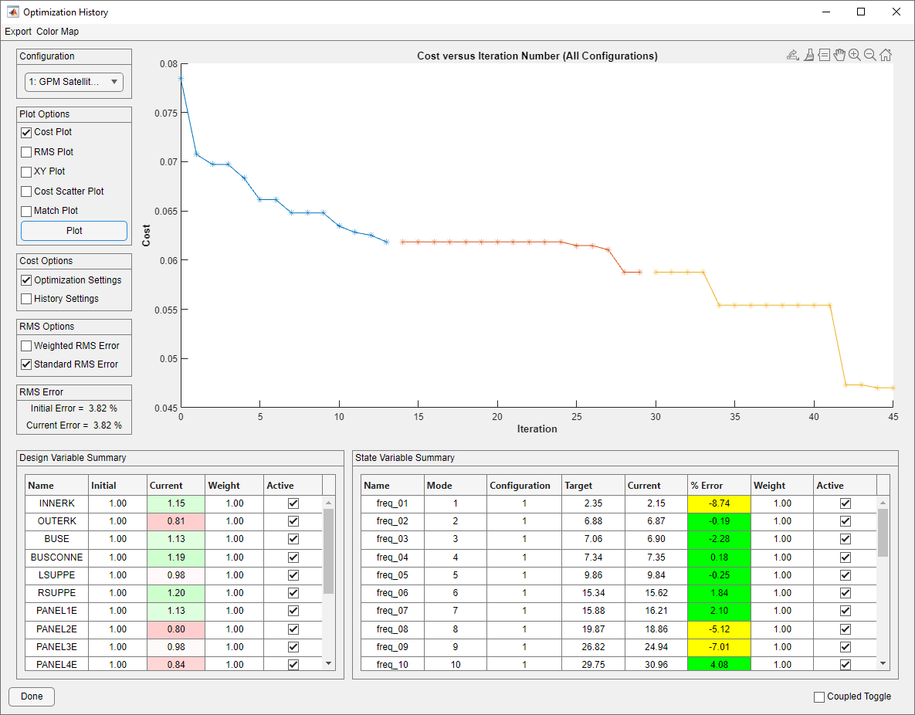Click the Design Variable table scroll-down arrow
This screenshot has height=715, width=915.
tap(328, 663)
